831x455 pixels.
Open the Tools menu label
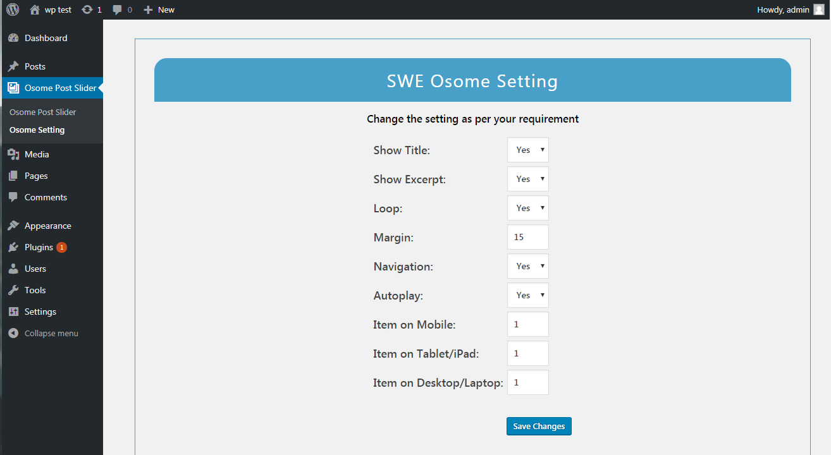coord(35,290)
